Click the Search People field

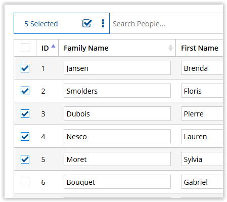[x=166, y=23]
